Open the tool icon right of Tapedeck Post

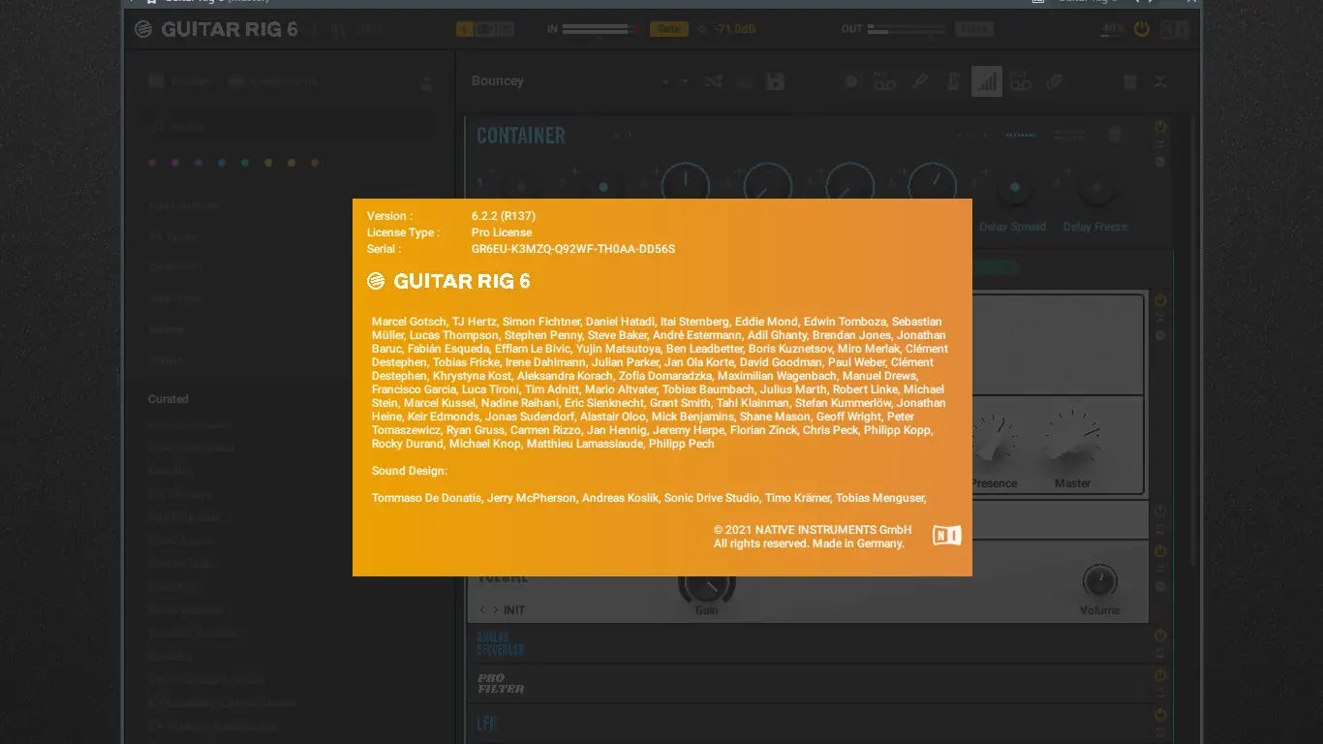tap(1055, 81)
